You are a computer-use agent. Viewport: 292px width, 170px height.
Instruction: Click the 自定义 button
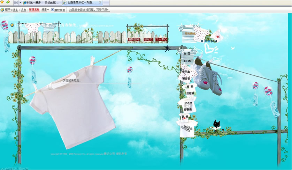tap(148, 39)
